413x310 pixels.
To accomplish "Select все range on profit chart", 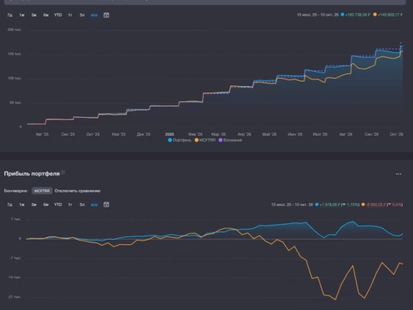I will tap(94, 205).
